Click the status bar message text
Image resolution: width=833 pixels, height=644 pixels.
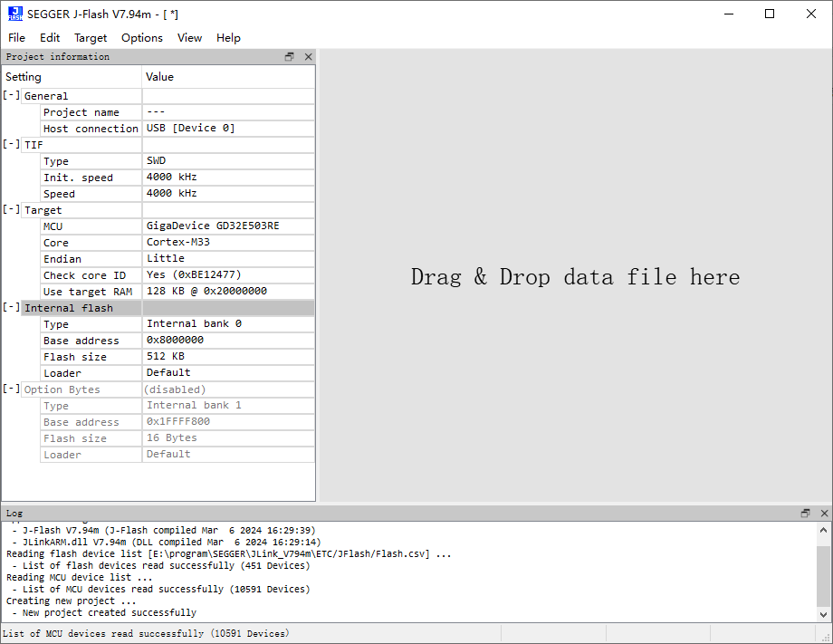[146, 633]
